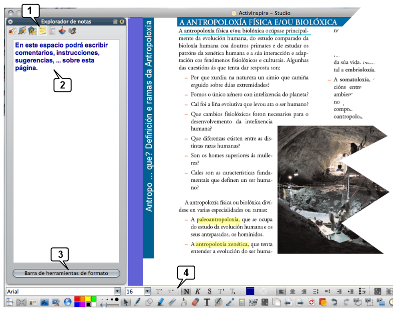Image resolution: width=393 pixels, height=311 pixels.
Task: Open the Notes browser sticky-note icon
Action: pos(42,31)
